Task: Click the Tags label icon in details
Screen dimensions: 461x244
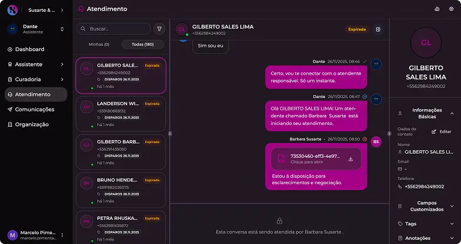Action: [400, 223]
